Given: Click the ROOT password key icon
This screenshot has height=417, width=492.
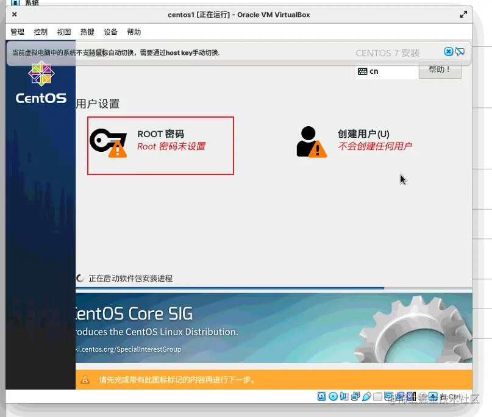Looking at the screenshot, I should (x=109, y=143).
